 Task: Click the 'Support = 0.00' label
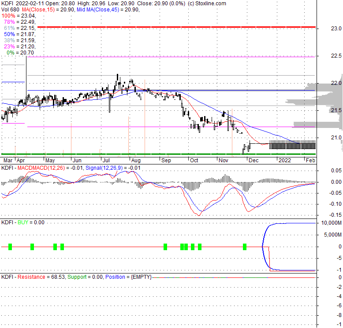tap(85, 277)
